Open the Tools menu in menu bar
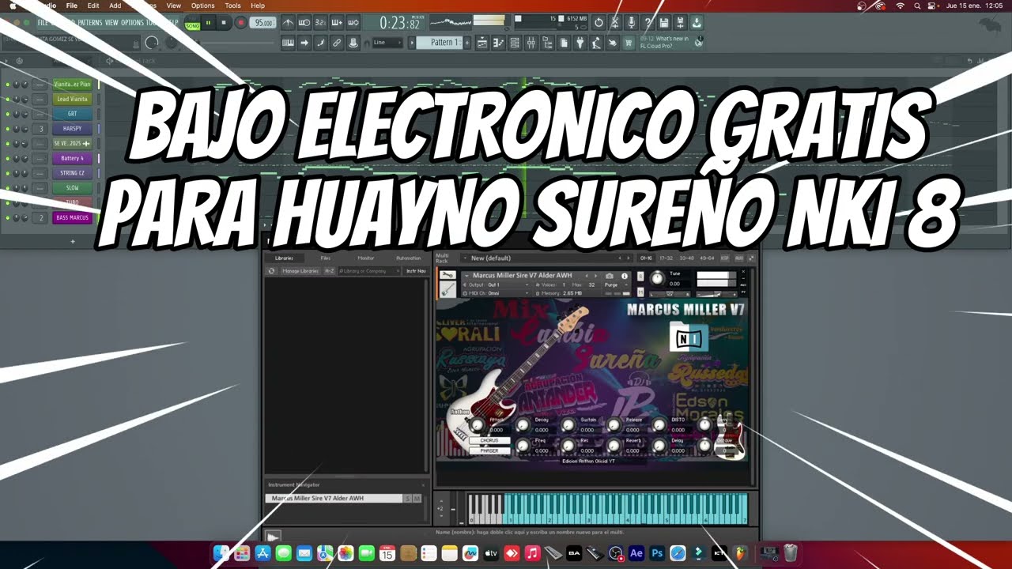This screenshot has height=569, width=1012. (x=232, y=6)
